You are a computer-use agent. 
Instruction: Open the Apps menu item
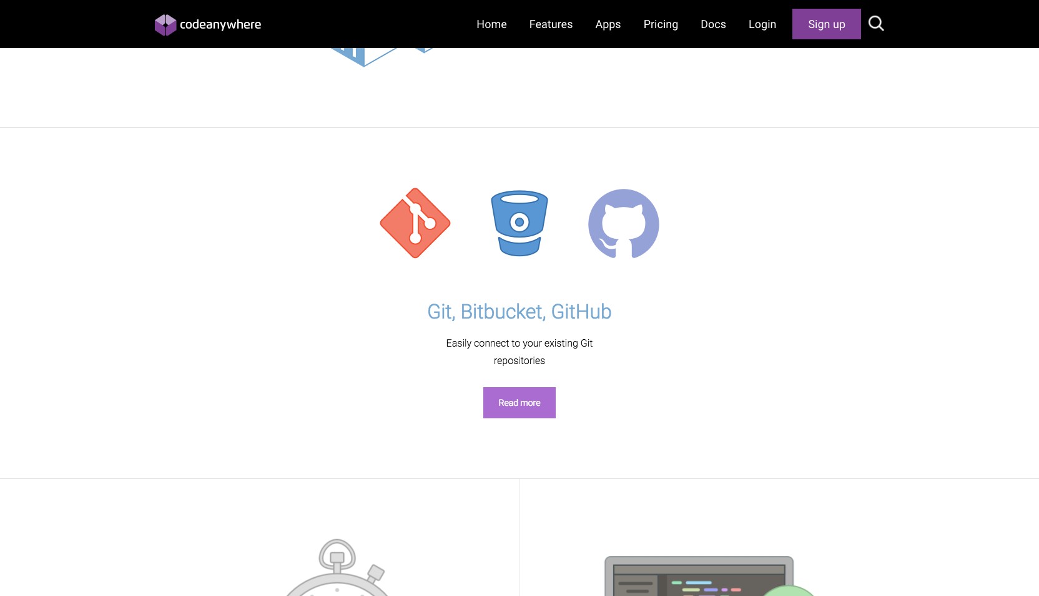tap(608, 24)
